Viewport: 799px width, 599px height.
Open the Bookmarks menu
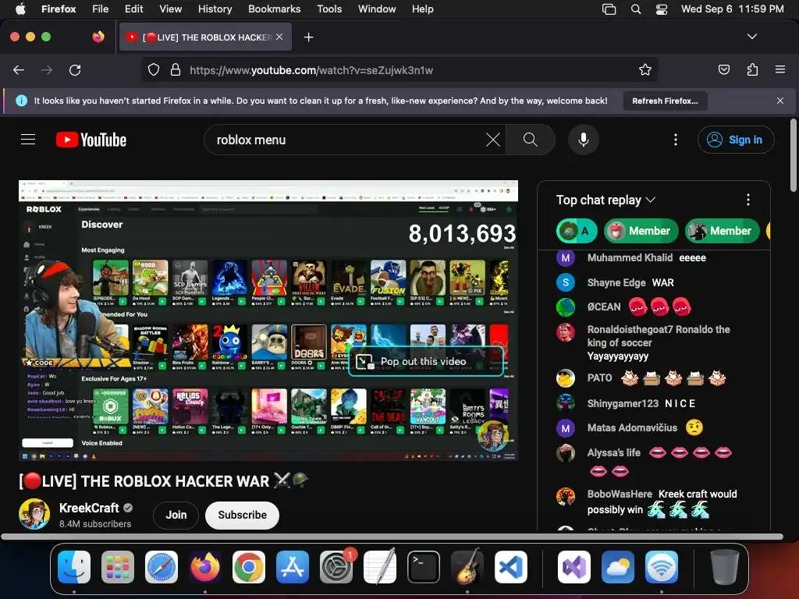click(x=274, y=9)
